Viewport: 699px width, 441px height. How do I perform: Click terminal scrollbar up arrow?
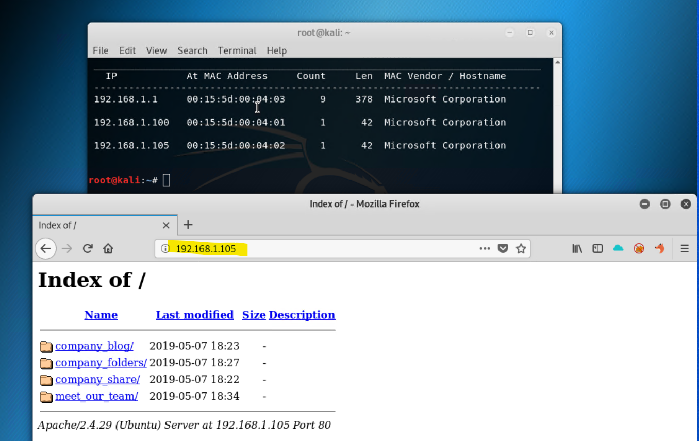click(x=557, y=62)
